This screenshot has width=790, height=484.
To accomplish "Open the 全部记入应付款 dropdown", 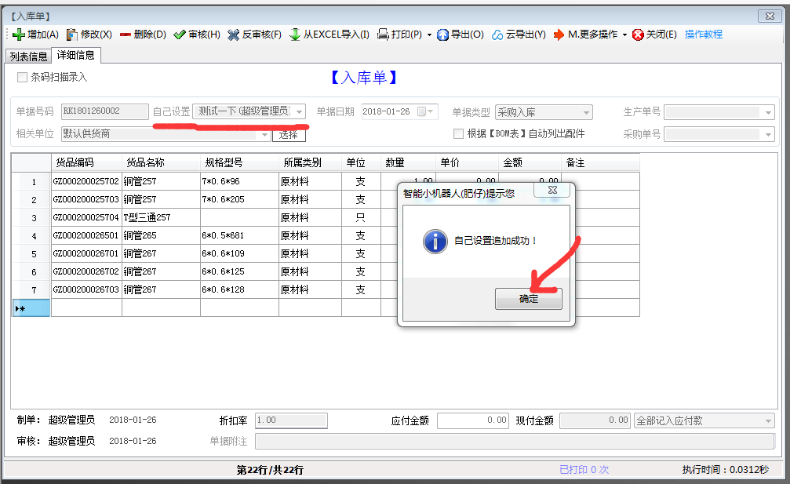I will click(768, 420).
